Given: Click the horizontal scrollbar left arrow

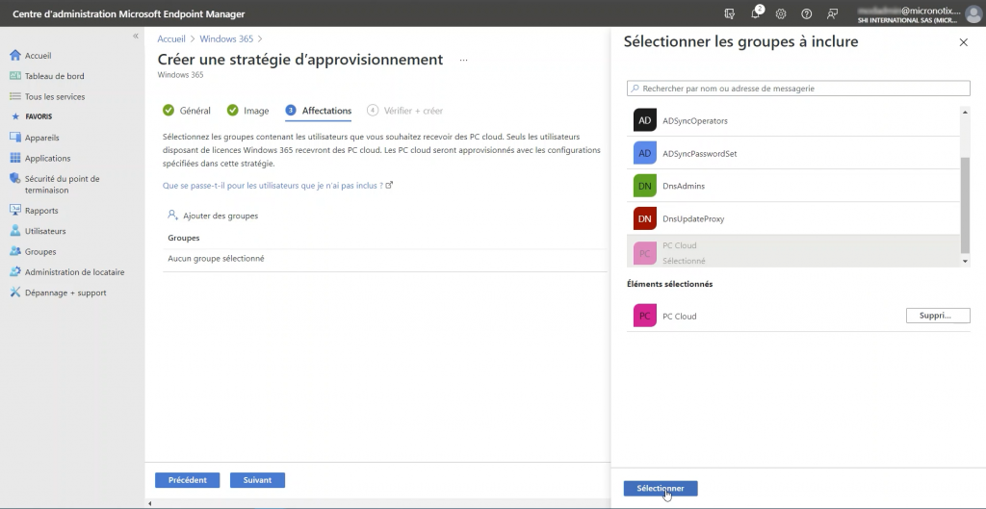Looking at the screenshot, I should [x=149, y=503].
